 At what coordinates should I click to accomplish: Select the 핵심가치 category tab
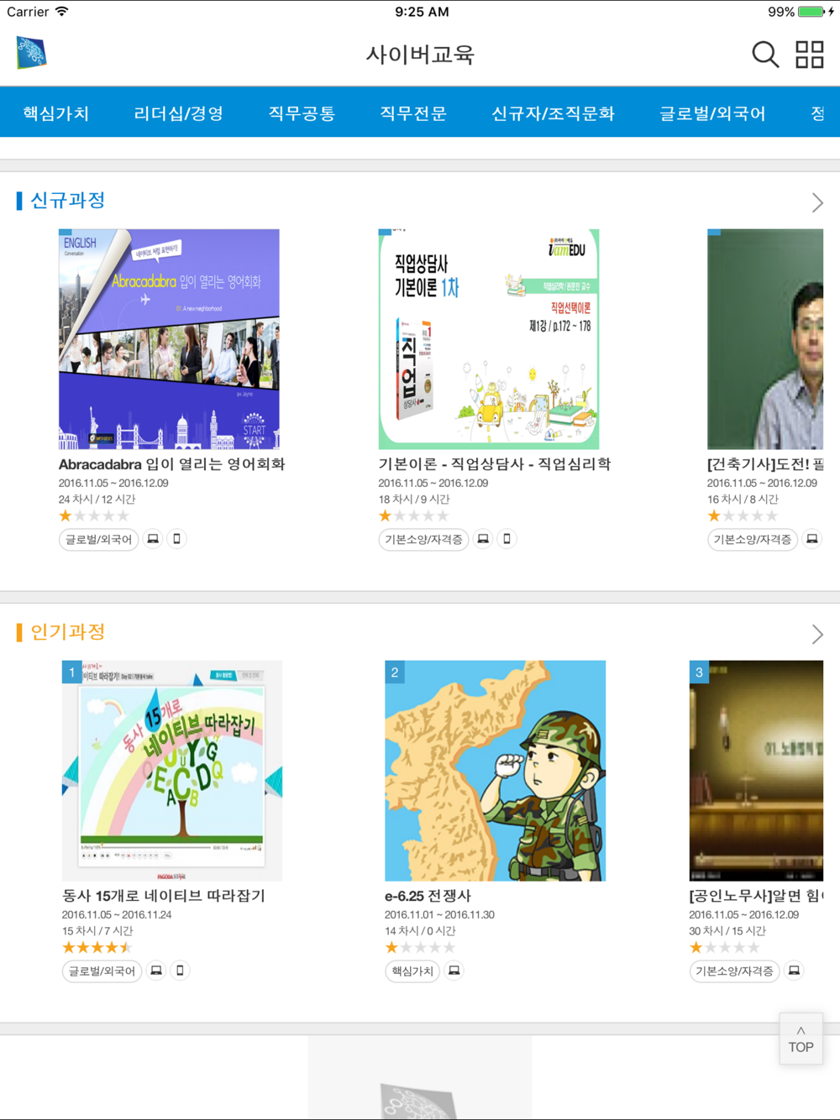[55, 113]
